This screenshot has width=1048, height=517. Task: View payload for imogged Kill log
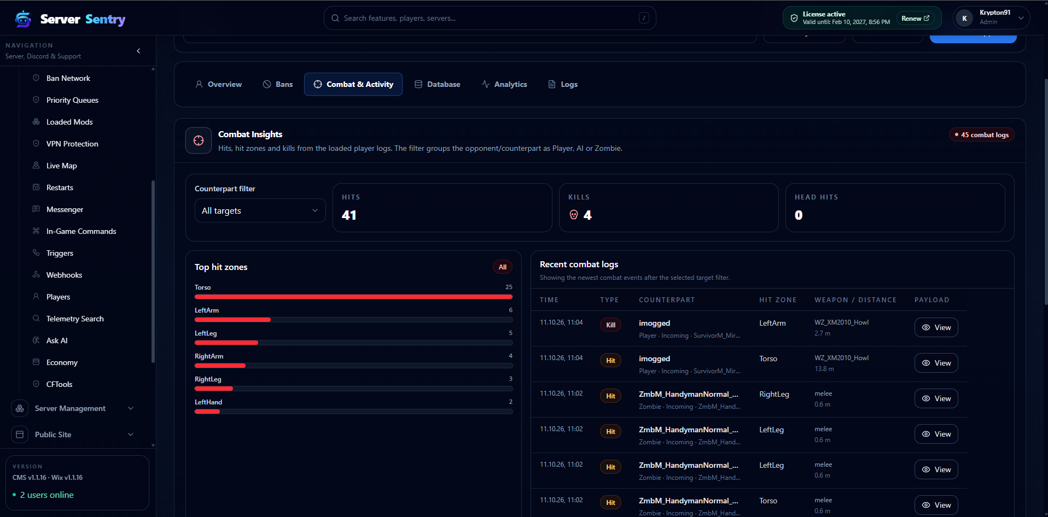tap(936, 327)
